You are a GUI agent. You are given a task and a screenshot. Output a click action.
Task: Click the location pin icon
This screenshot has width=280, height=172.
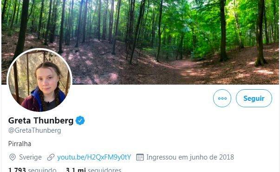point(13,157)
